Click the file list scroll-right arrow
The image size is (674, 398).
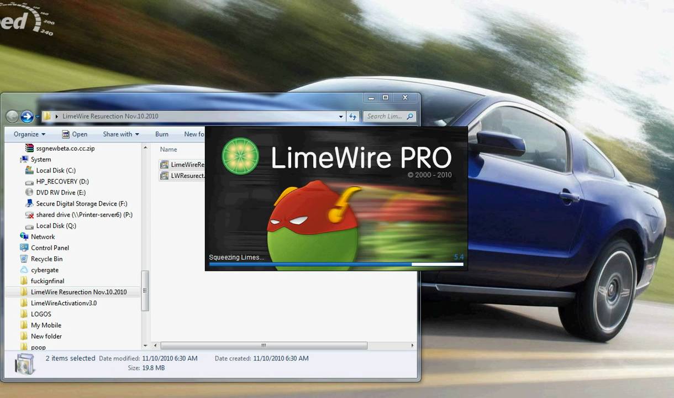tap(412, 345)
